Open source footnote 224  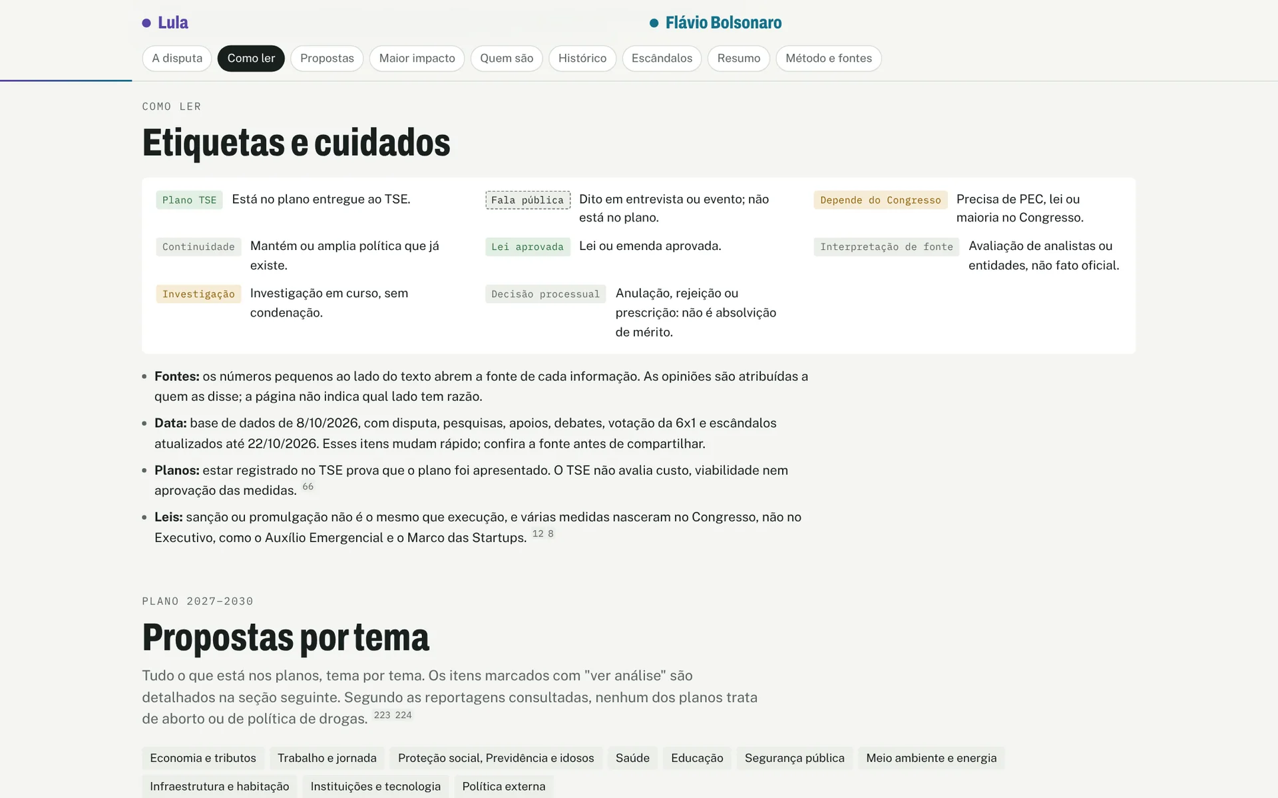point(403,716)
